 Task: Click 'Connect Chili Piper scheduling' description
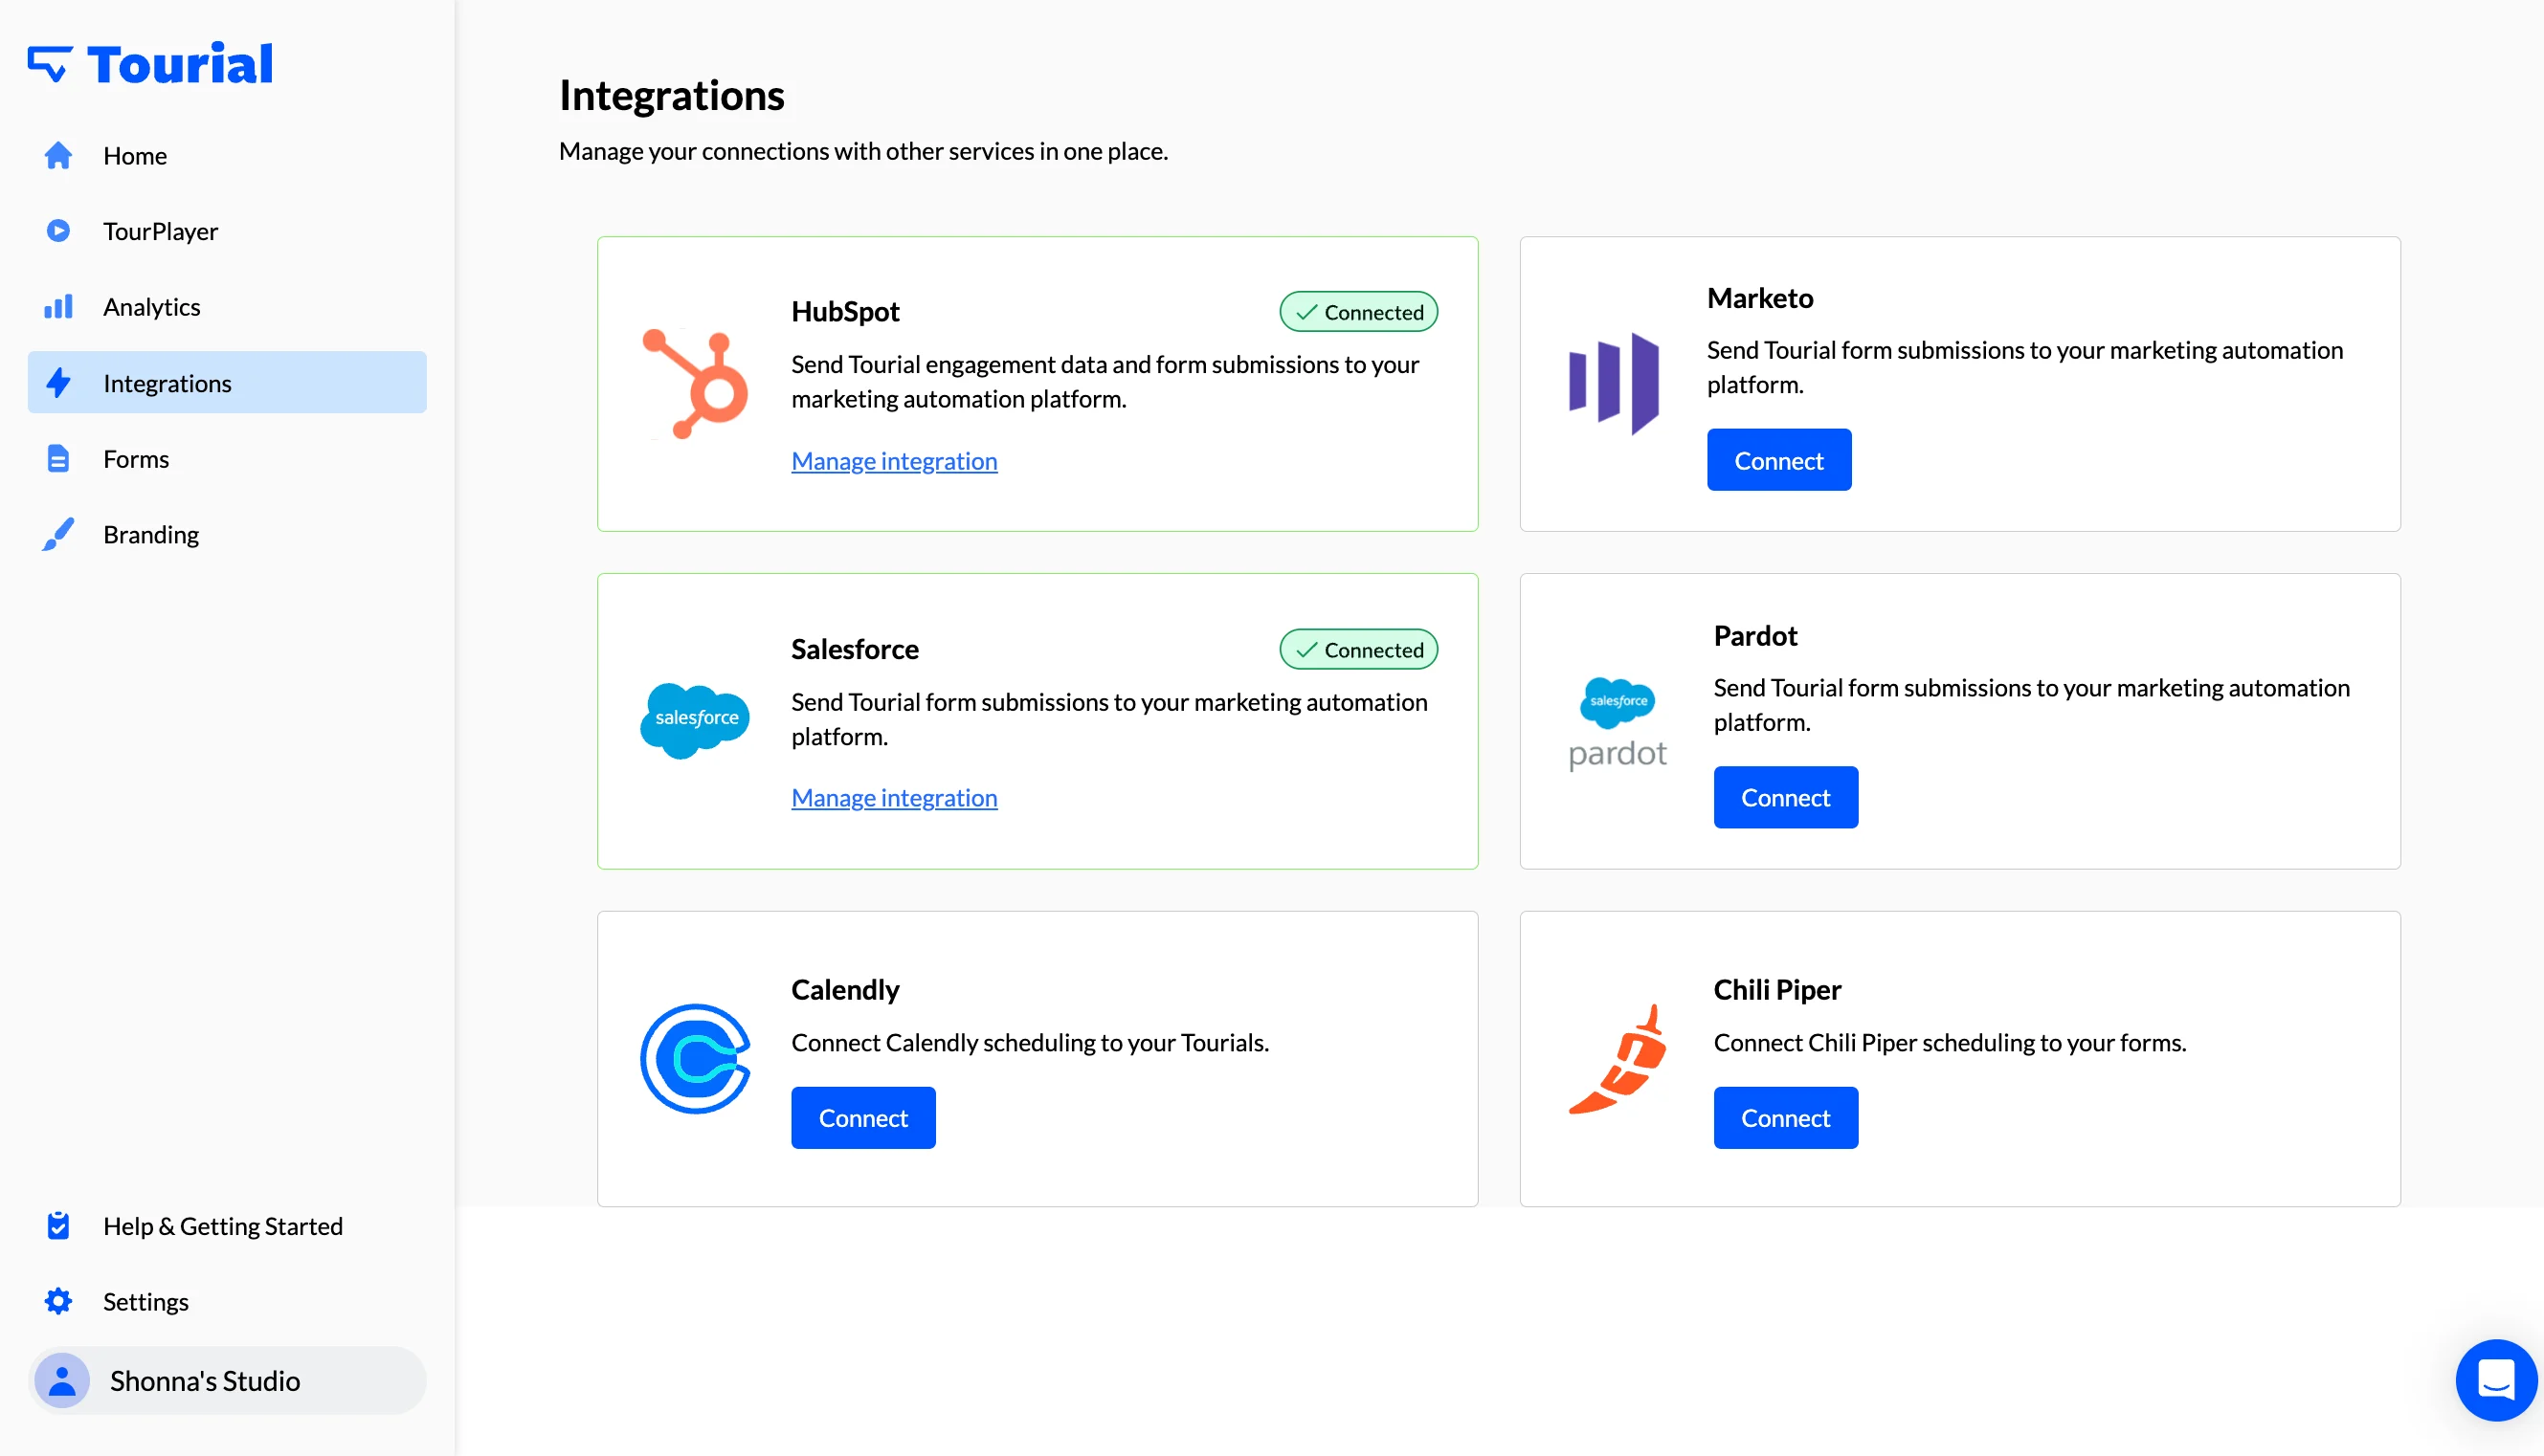[1950, 1043]
